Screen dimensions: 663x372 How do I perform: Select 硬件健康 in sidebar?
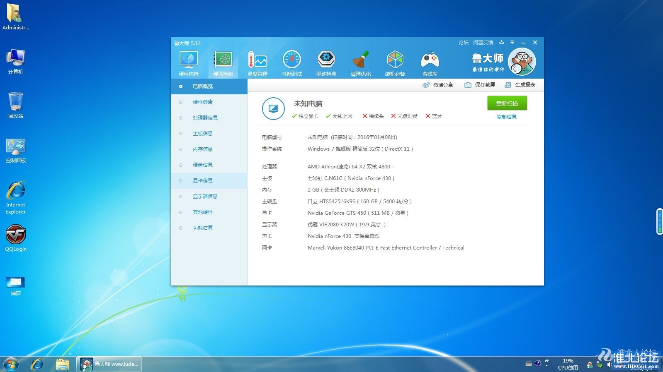(209, 102)
